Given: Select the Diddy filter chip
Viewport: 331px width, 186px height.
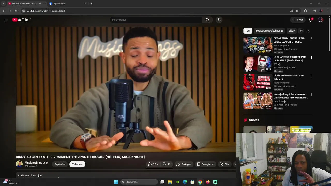Looking at the screenshot, I should [291, 31].
